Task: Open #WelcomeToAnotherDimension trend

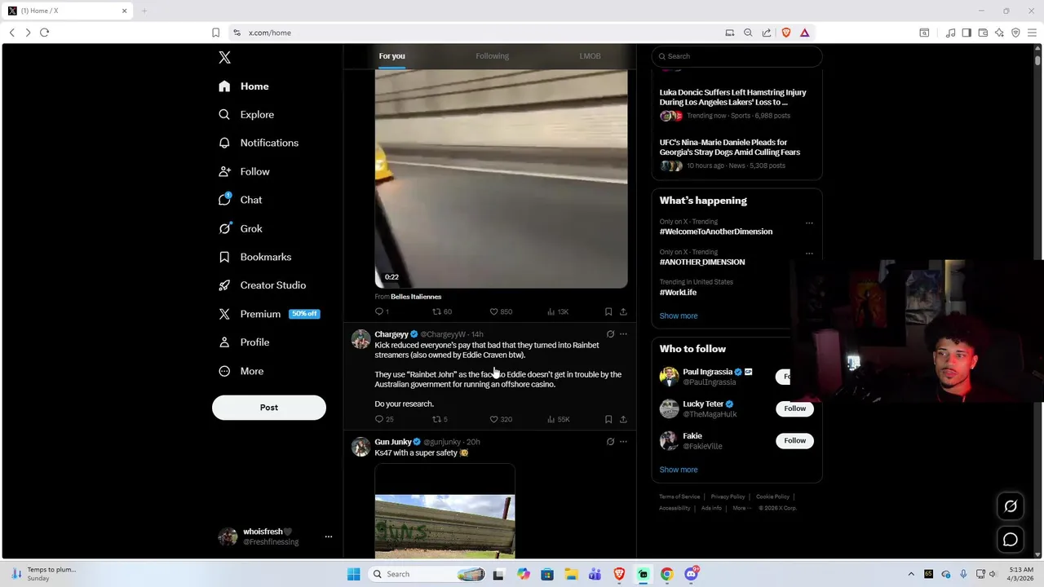Action: [x=716, y=232]
